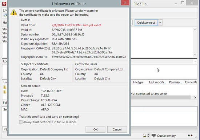This screenshot has height=140, width=200.
Task: Click the SHA-1 fingerprint value
Action: point(89,57)
